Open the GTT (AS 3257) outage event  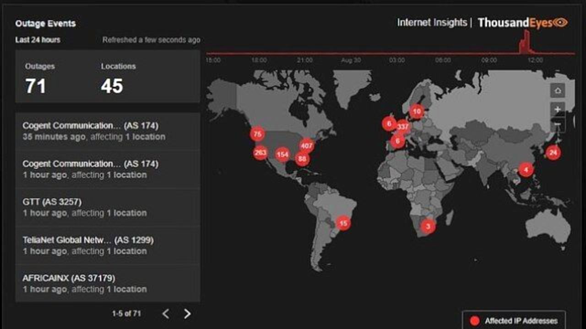(108, 207)
